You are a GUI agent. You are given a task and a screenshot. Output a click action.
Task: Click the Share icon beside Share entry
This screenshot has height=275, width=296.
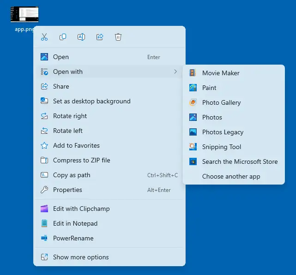(44, 86)
